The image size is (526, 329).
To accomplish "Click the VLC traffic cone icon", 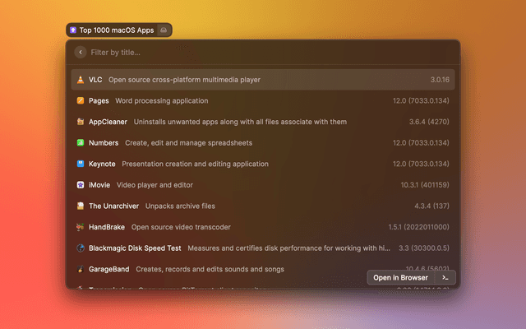I will coord(81,80).
